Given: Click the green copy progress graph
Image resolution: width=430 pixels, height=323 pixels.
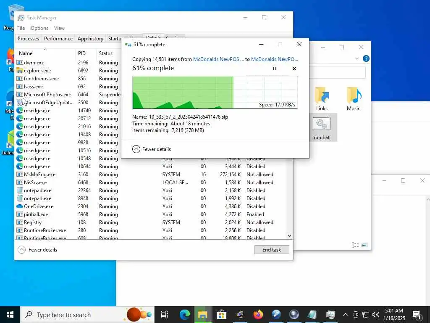Looking at the screenshot, I should click(x=215, y=93).
